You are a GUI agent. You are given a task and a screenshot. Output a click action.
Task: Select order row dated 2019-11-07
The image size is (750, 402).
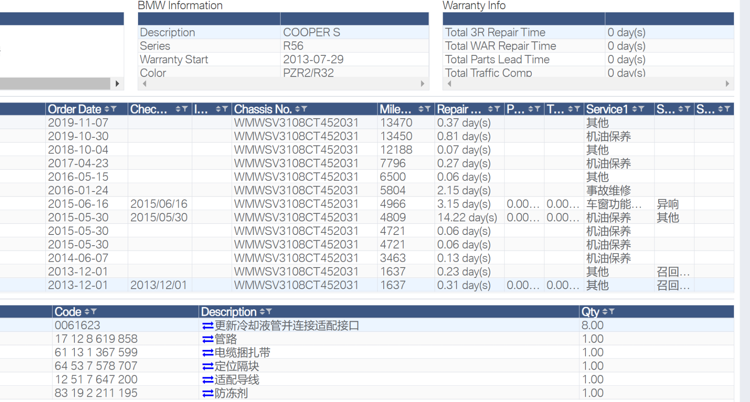click(367, 123)
